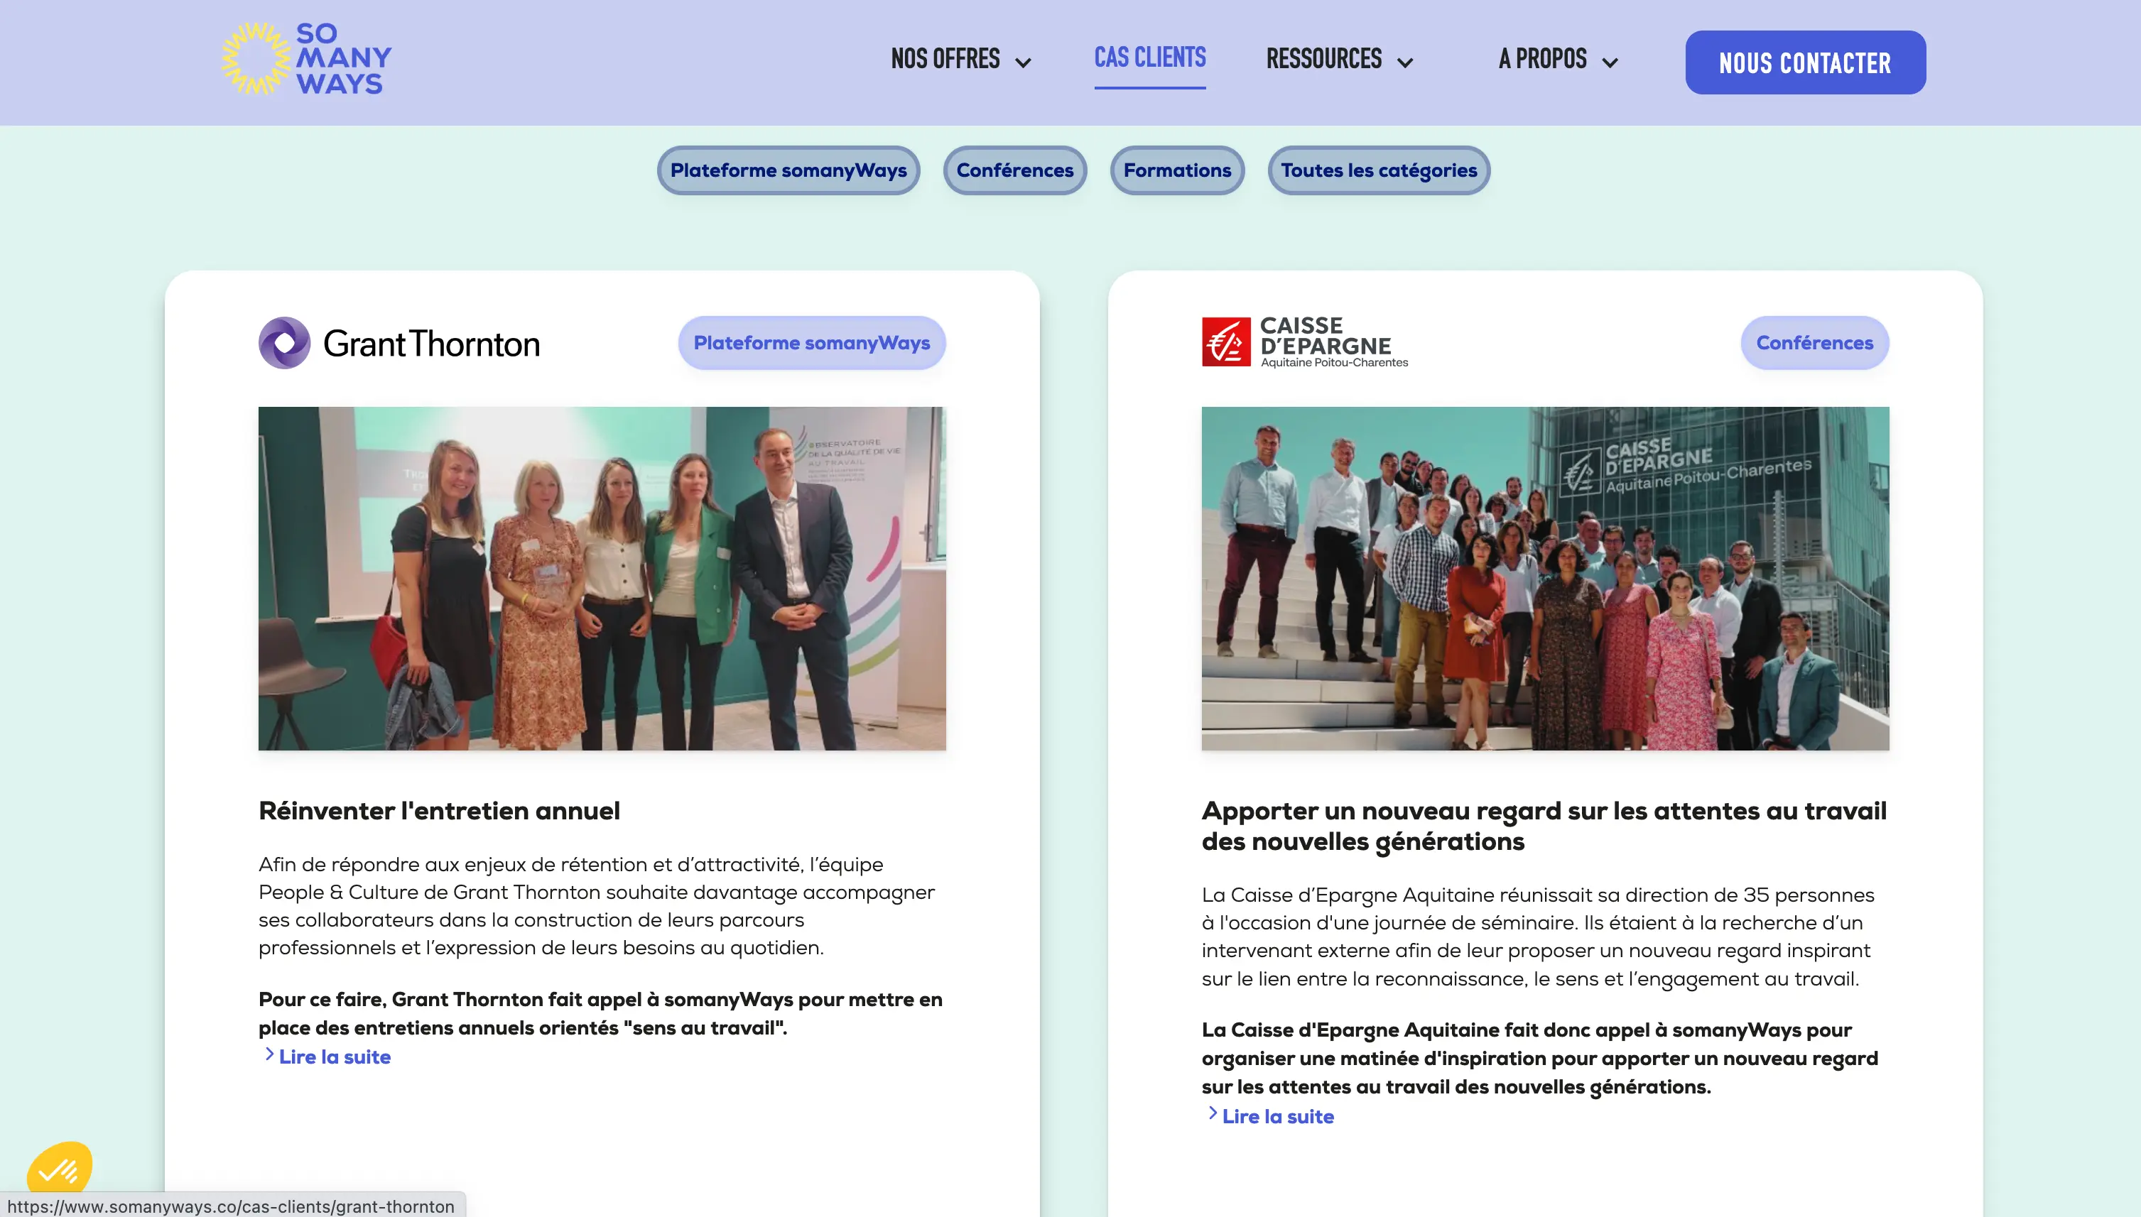Click the chevron before Grant Thornton's Lire la suite

coord(269,1055)
